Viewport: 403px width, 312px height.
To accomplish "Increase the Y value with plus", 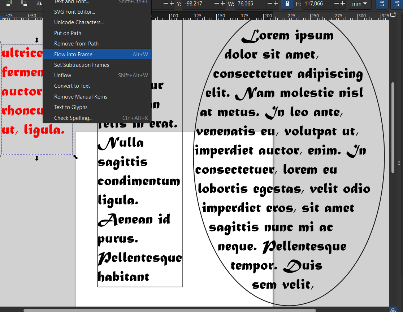I will [x=222, y=4].
